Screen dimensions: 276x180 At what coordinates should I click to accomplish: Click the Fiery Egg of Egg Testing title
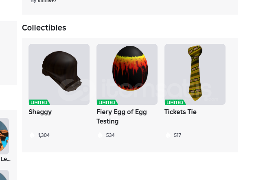(121, 117)
